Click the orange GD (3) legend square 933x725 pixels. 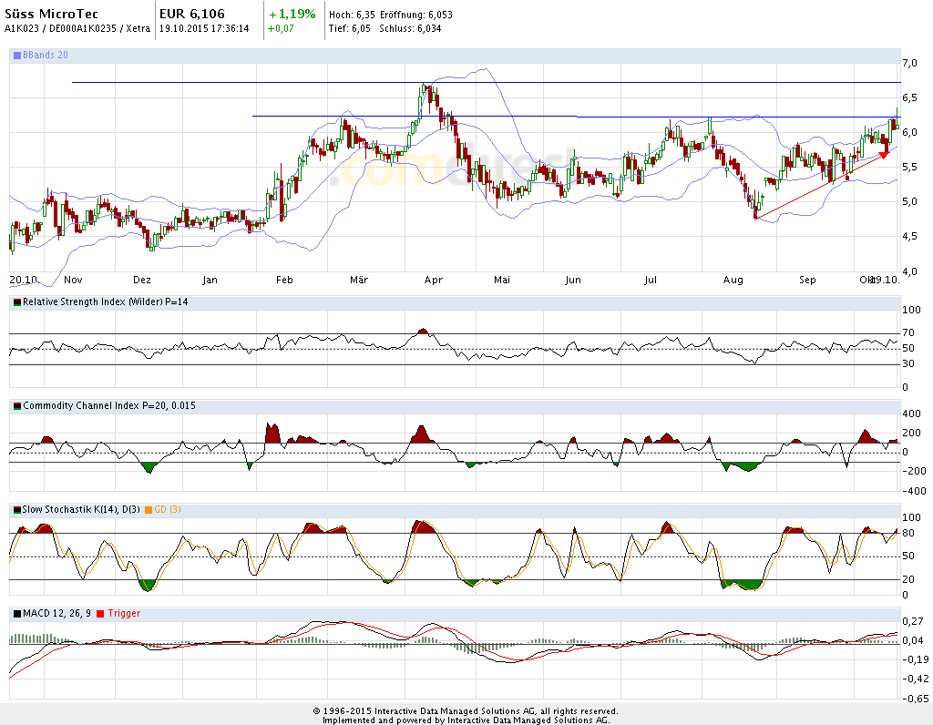[x=149, y=509]
